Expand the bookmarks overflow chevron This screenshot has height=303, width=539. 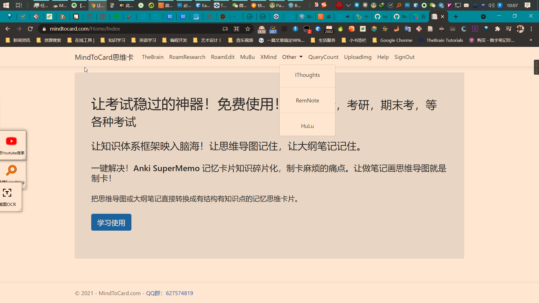(530, 40)
